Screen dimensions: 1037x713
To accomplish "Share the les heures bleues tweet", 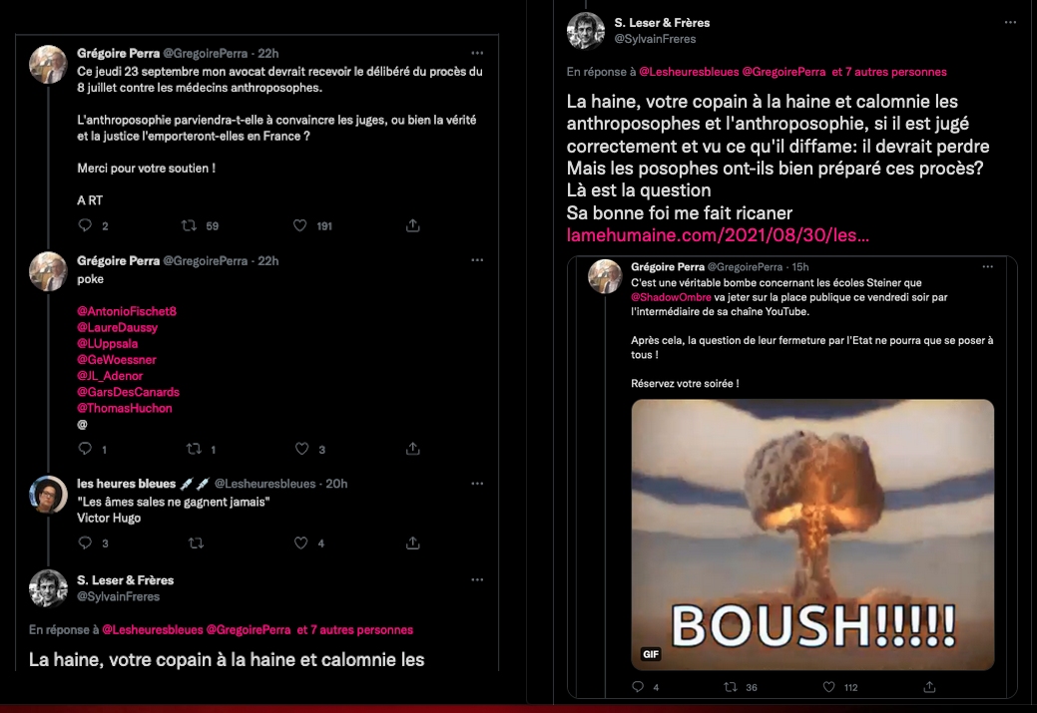I will click(x=412, y=543).
